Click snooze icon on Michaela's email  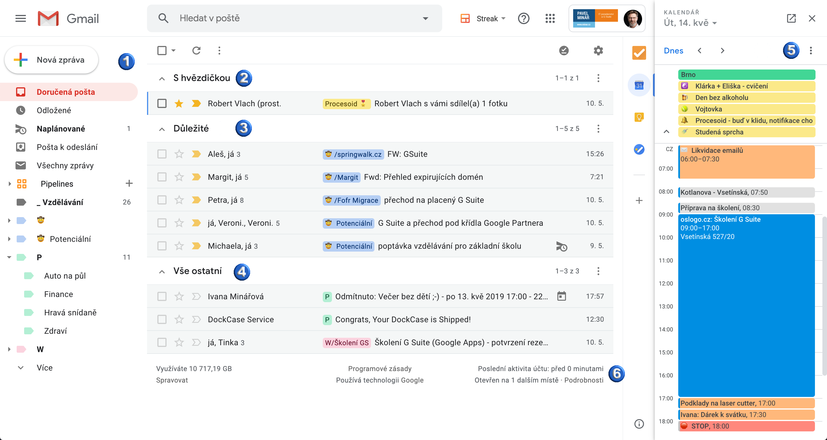click(x=561, y=246)
